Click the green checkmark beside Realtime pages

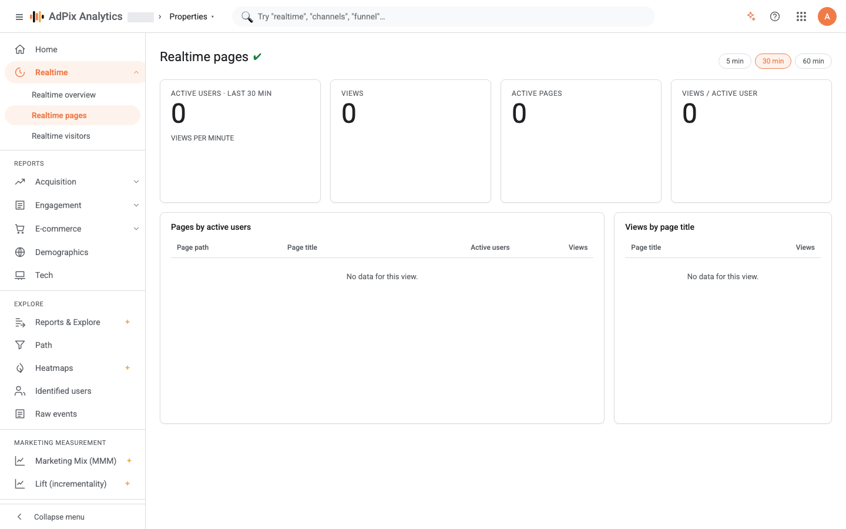(x=257, y=57)
